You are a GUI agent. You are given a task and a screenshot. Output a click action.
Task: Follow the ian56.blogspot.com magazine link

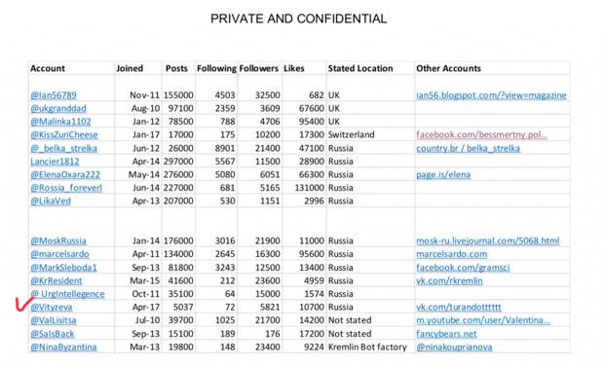click(491, 95)
